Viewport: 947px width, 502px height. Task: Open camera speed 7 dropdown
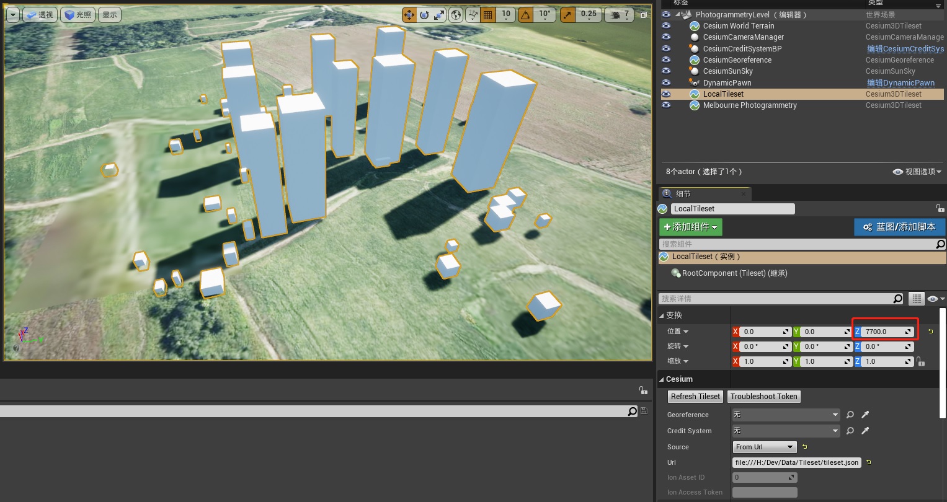coord(619,14)
